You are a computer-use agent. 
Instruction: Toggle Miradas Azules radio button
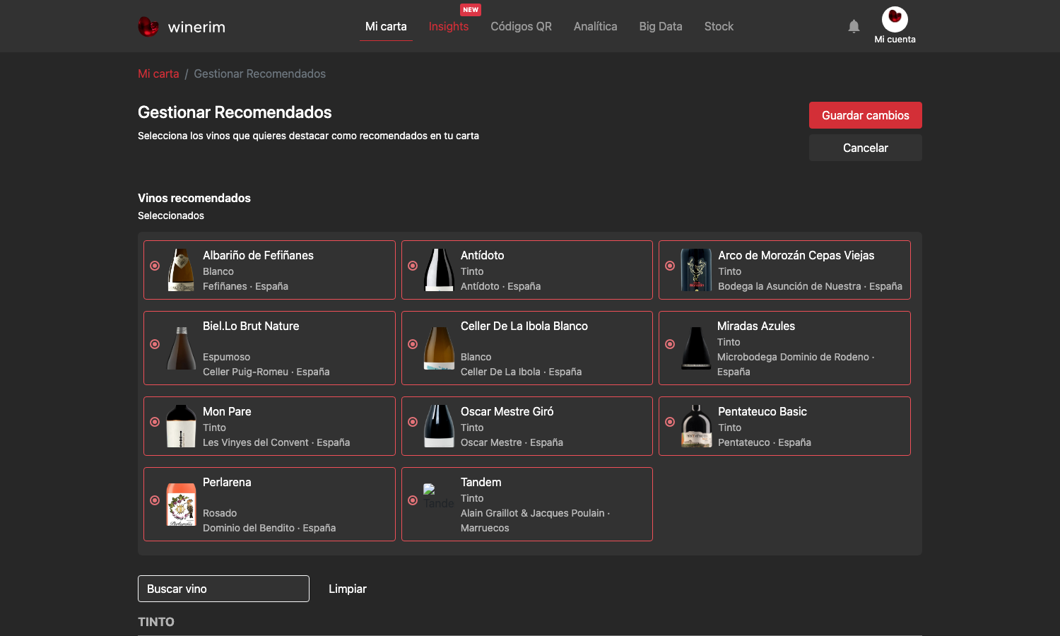pyautogui.click(x=670, y=344)
